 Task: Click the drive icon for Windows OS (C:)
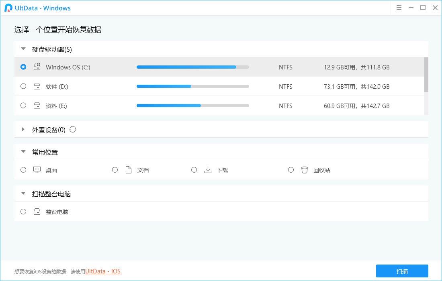coord(37,67)
